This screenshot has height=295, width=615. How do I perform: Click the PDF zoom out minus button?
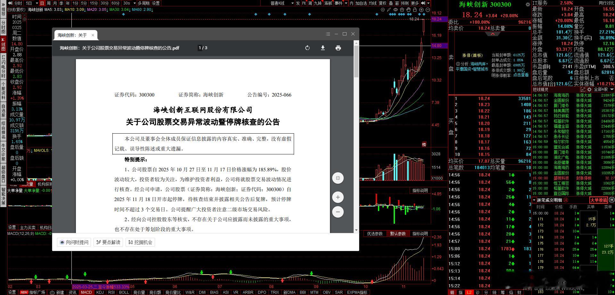338,212
